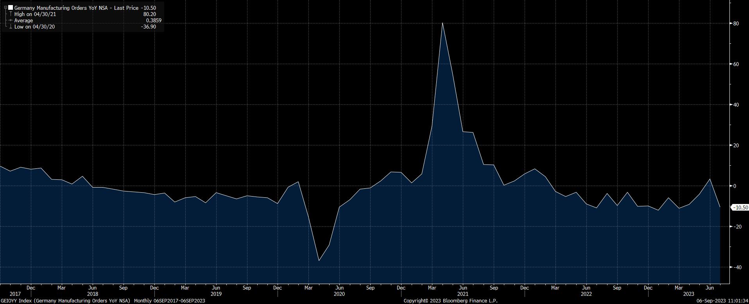Image resolution: width=749 pixels, height=304 pixels.
Task: Click the -36.90 low value in legend
Action: click(149, 27)
